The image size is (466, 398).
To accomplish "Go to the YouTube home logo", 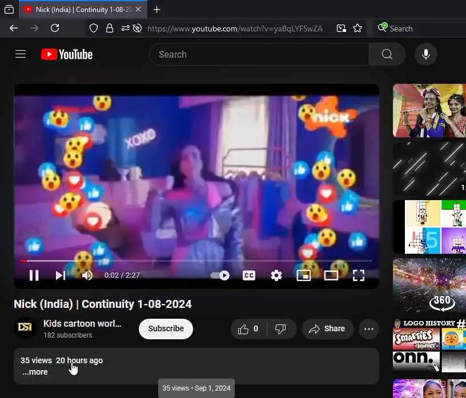I will [x=67, y=54].
